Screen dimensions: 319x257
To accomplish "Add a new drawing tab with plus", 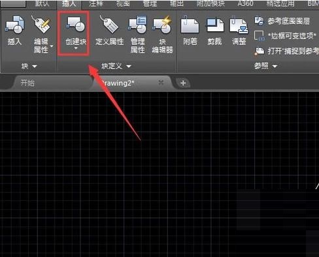I will point(183,83).
